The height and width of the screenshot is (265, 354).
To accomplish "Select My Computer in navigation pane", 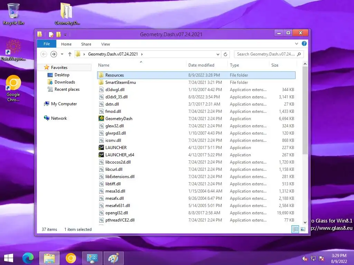I will point(64,104).
